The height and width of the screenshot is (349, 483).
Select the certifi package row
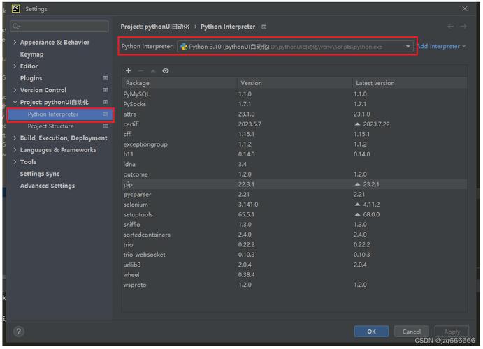click(294, 124)
